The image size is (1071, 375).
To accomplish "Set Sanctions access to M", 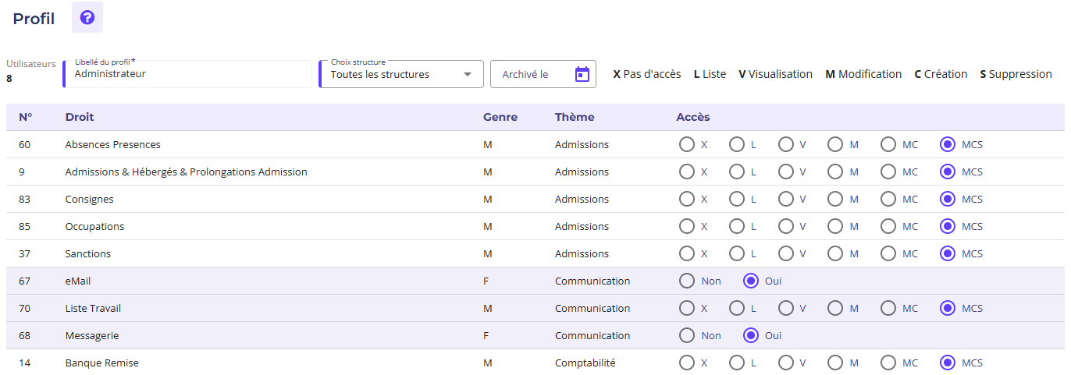I will (835, 253).
